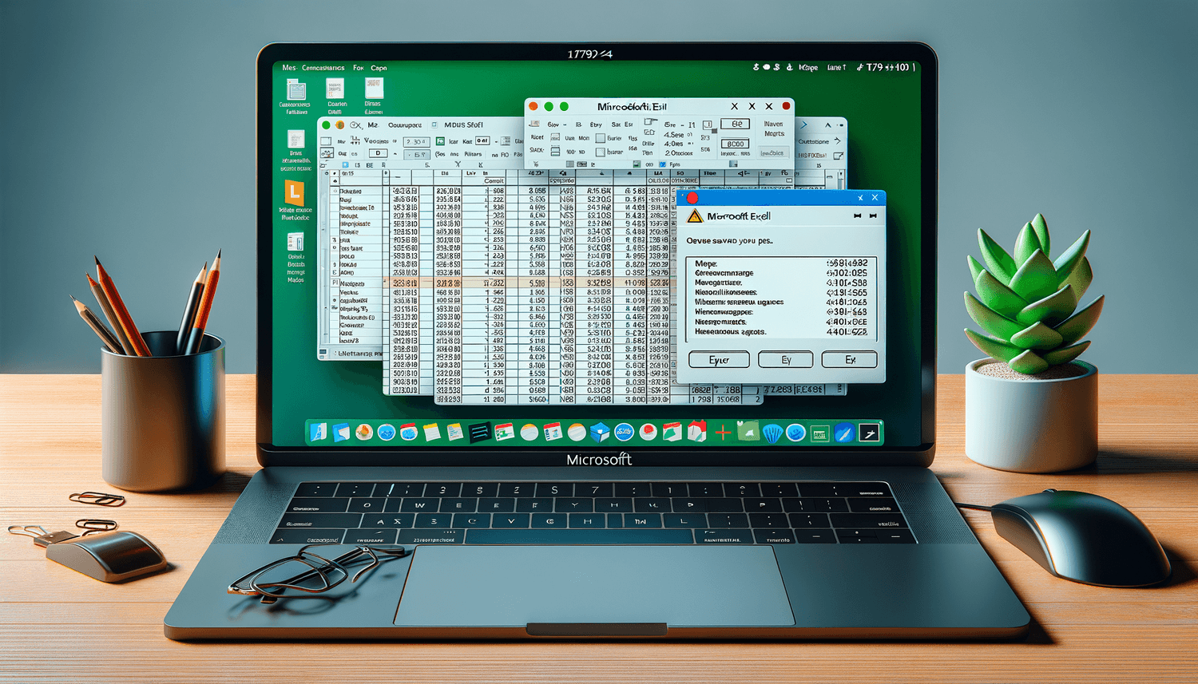The height and width of the screenshot is (684, 1198).
Task: Click the Ey button in the dialog
Action: (786, 360)
